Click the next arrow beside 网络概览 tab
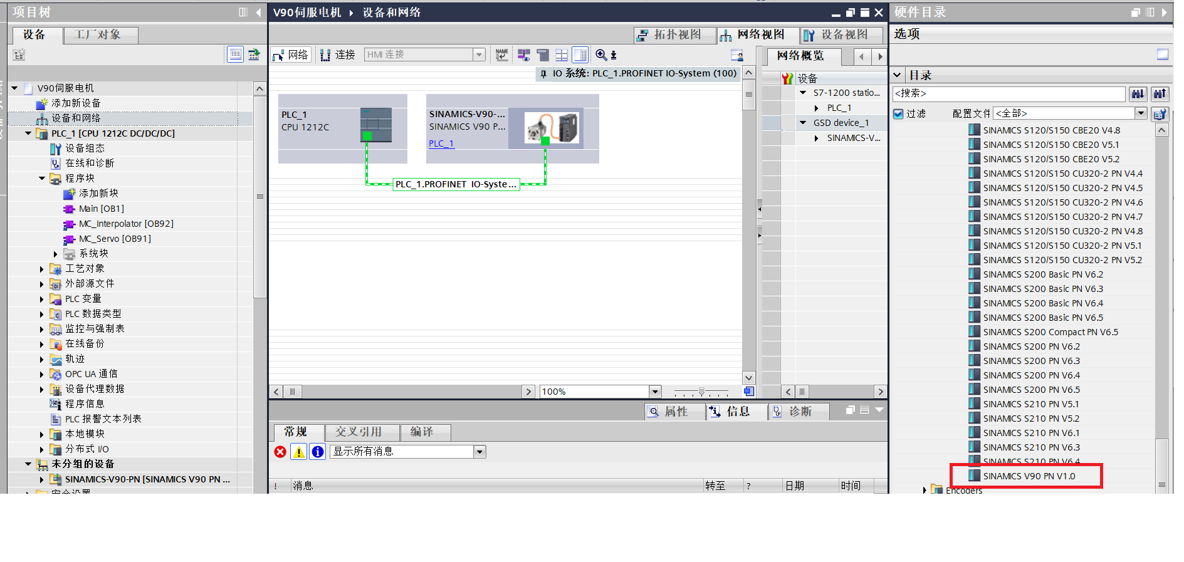1184x562 pixels. [880, 56]
